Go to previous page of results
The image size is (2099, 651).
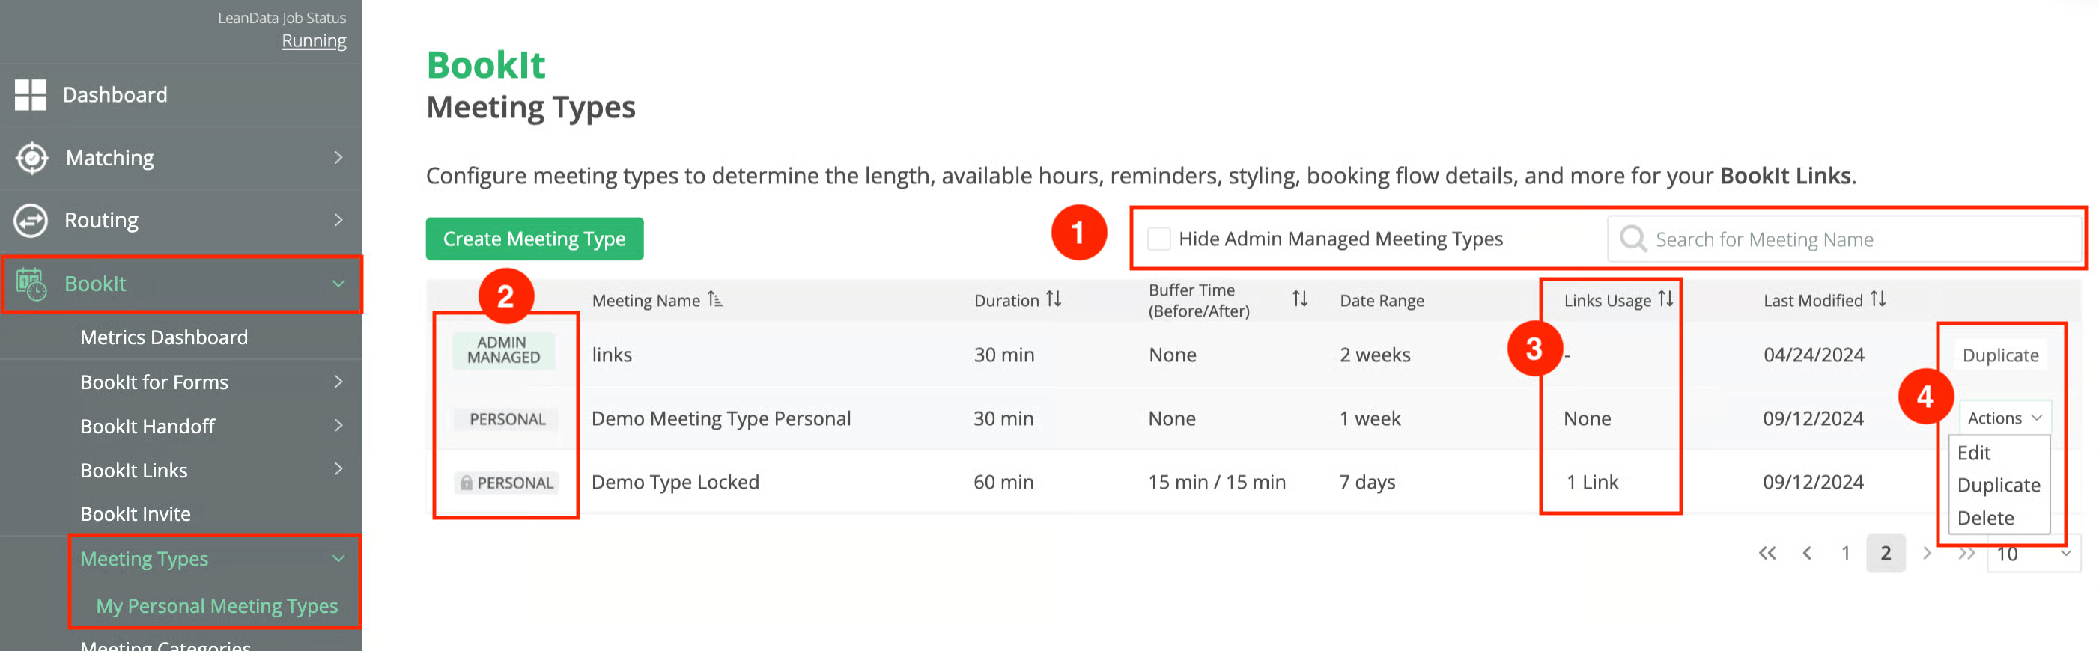pyautogui.click(x=1807, y=554)
